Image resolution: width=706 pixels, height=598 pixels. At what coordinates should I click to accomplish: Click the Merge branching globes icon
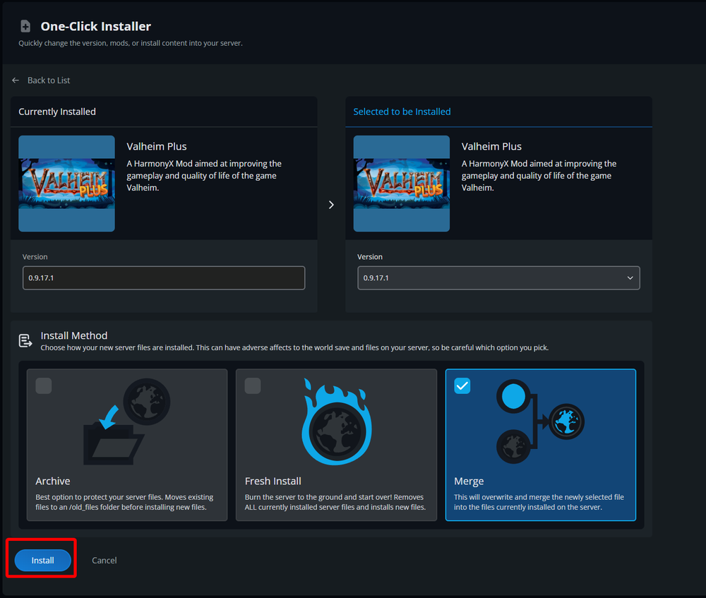pos(540,421)
